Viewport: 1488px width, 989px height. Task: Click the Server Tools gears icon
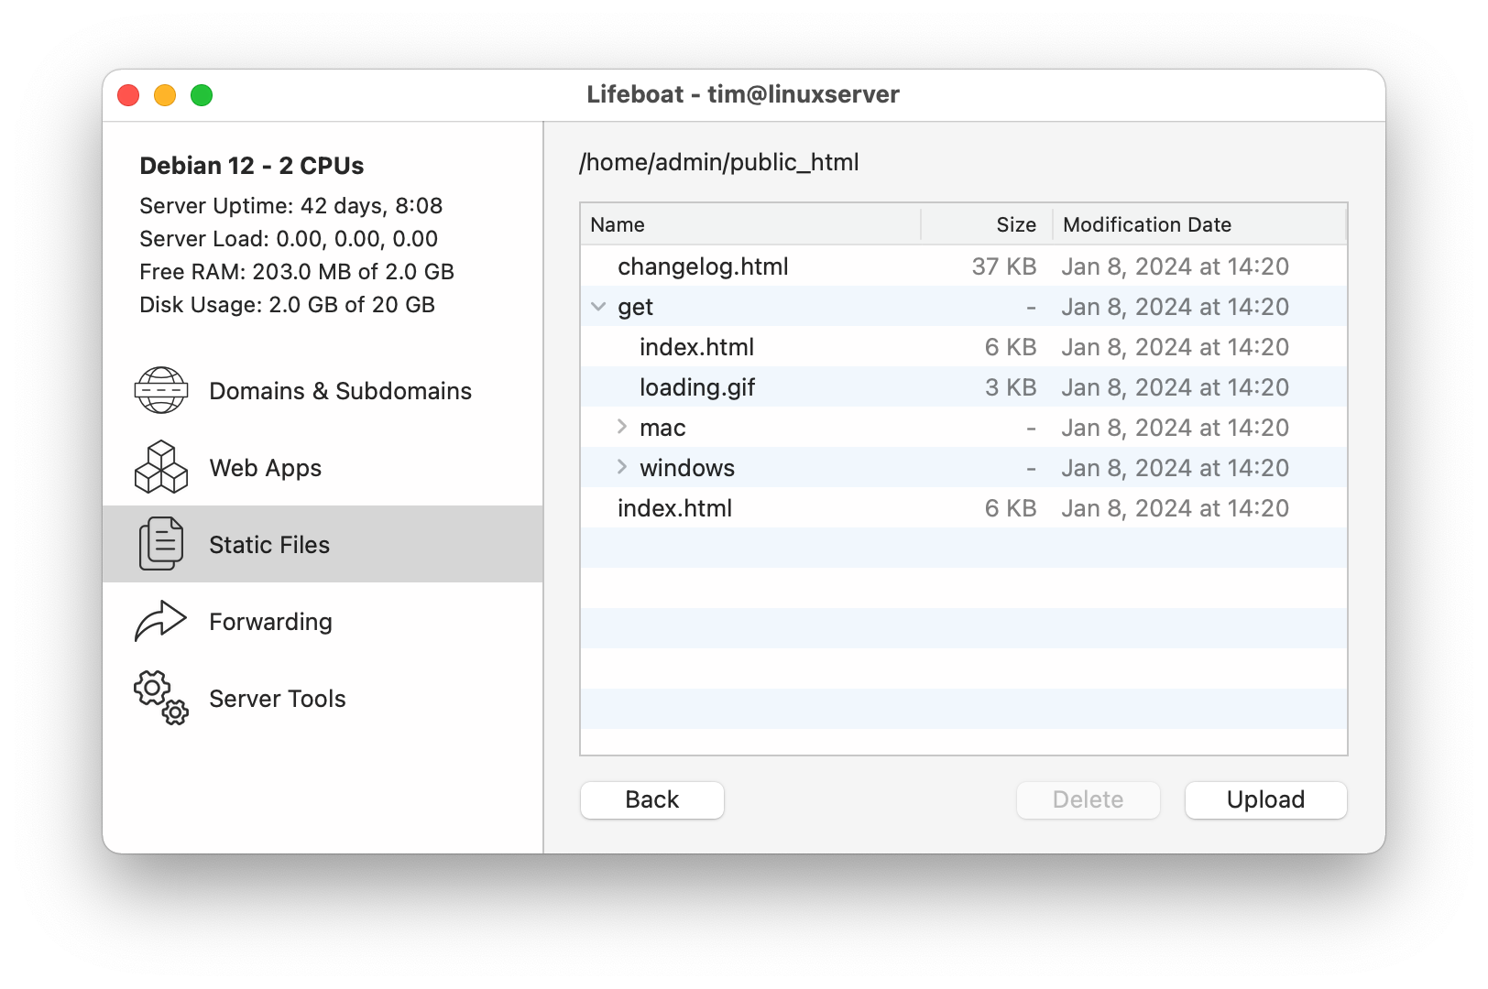coord(161,698)
